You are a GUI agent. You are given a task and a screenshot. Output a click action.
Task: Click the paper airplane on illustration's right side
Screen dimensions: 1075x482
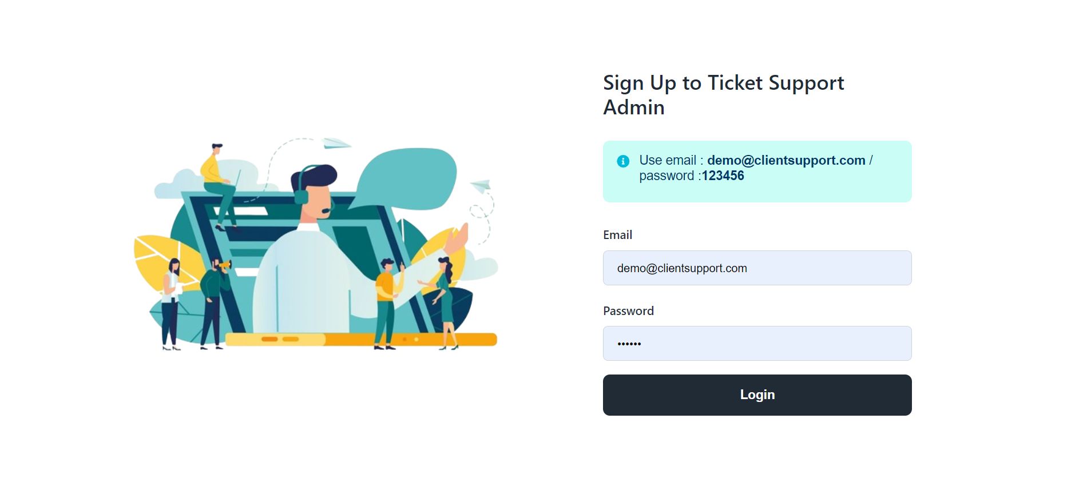point(482,186)
